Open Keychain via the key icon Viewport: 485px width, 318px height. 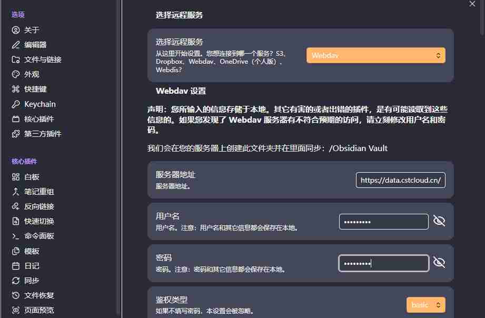[x=16, y=104]
